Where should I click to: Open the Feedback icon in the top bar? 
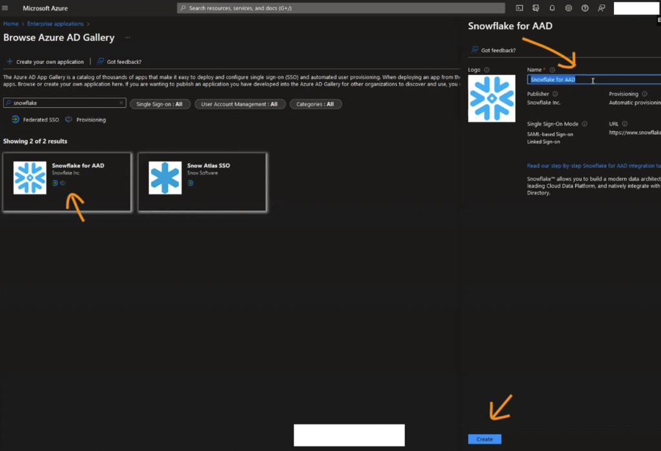602,8
